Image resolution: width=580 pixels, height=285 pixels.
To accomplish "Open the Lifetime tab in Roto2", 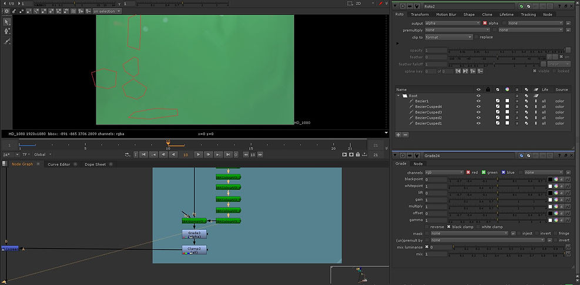I will click(x=507, y=15).
